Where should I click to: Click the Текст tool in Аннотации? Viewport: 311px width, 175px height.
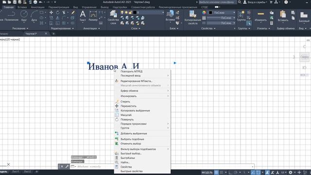(x=83, y=16)
